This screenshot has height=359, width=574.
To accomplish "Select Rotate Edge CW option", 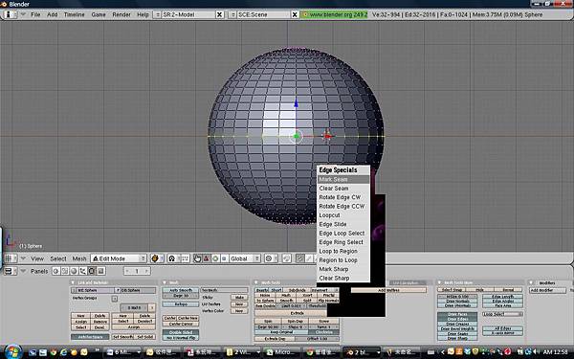I will point(343,197).
